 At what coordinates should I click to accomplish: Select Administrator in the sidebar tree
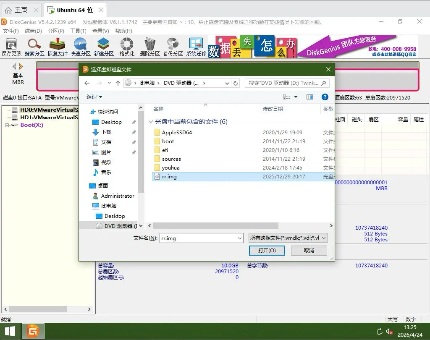click(x=118, y=196)
